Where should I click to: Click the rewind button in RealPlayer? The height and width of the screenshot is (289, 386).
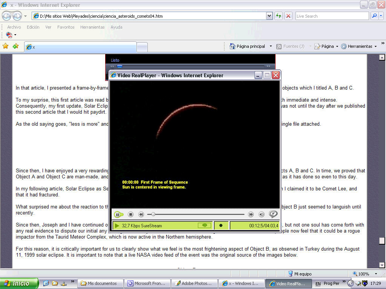pos(141,214)
